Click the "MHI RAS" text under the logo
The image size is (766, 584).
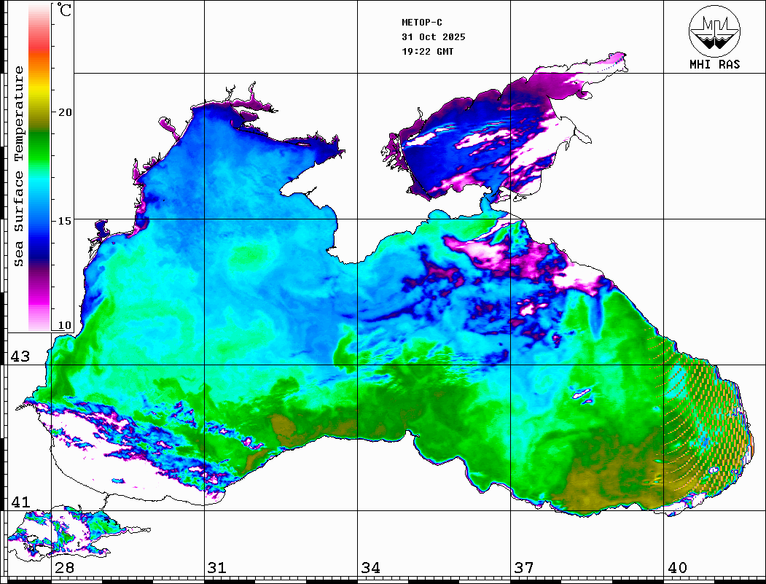pos(714,65)
